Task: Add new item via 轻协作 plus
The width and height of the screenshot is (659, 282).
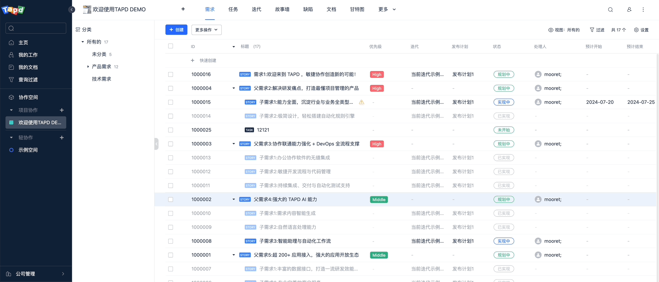Action: [62, 138]
